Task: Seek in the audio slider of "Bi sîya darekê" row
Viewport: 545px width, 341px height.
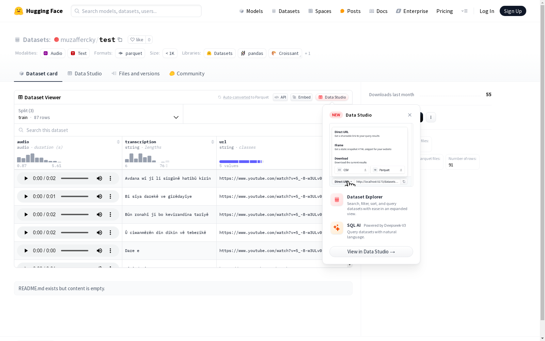Action: (x=75, y=196)
